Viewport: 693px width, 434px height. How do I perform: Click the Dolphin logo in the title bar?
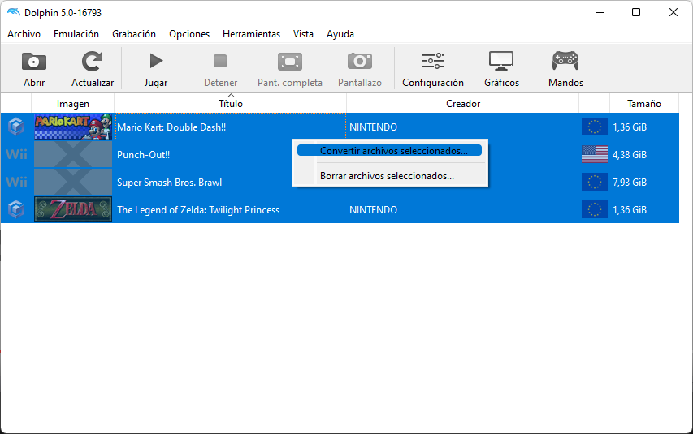pyautogui.click(x=14, y=12)
